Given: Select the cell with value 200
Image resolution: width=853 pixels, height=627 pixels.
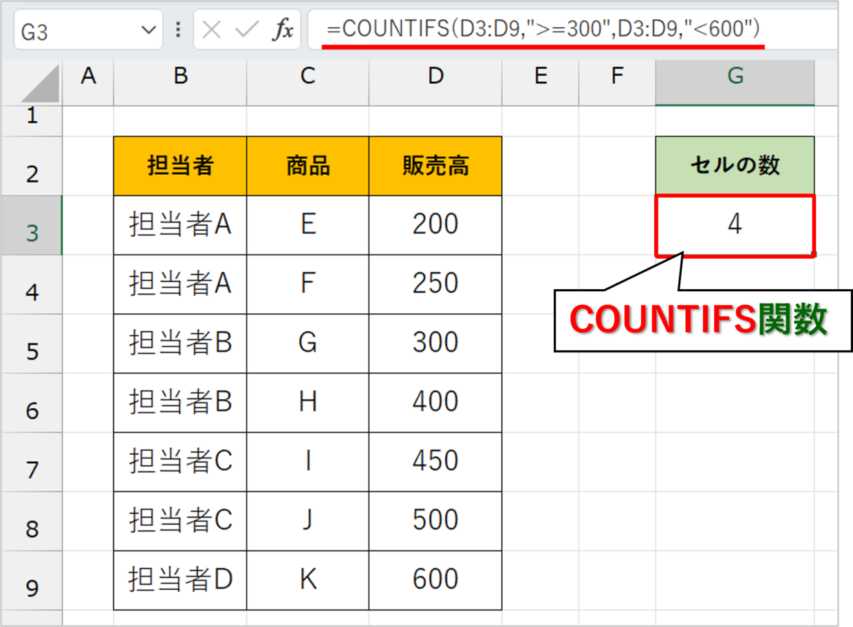Looking at the screenshot, I should point(435,225).
